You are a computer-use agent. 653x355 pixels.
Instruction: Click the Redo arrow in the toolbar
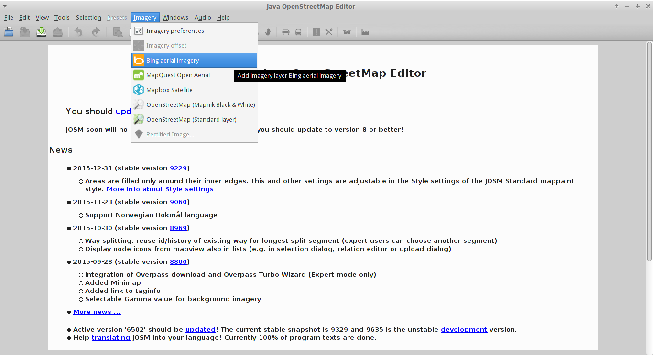[x=96, y=32]
